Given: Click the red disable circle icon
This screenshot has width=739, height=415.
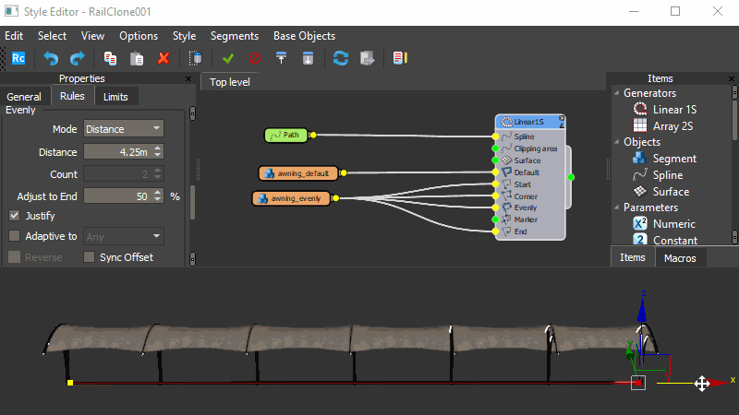Looking at the screenshot, I should tap(254, 58).
